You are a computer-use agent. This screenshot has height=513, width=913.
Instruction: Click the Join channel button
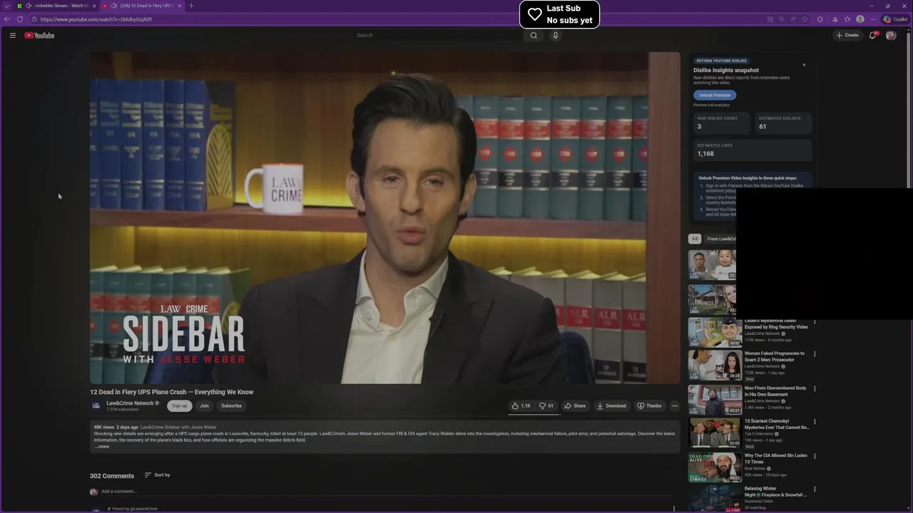tap(204, 406)
